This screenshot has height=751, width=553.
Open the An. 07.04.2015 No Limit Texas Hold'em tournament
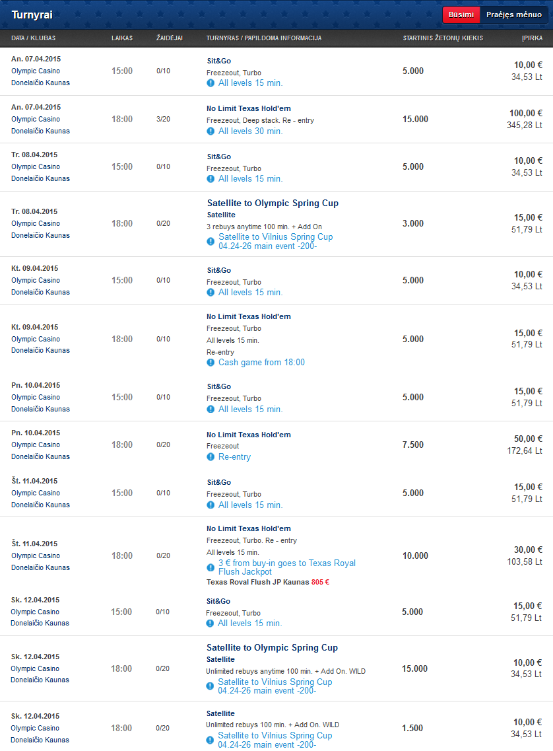click(249, 109)
